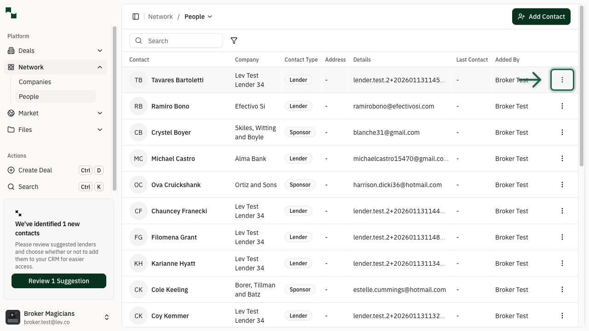Click inside the Search input field
Screen dimensions: 589x331
[176, 40]
